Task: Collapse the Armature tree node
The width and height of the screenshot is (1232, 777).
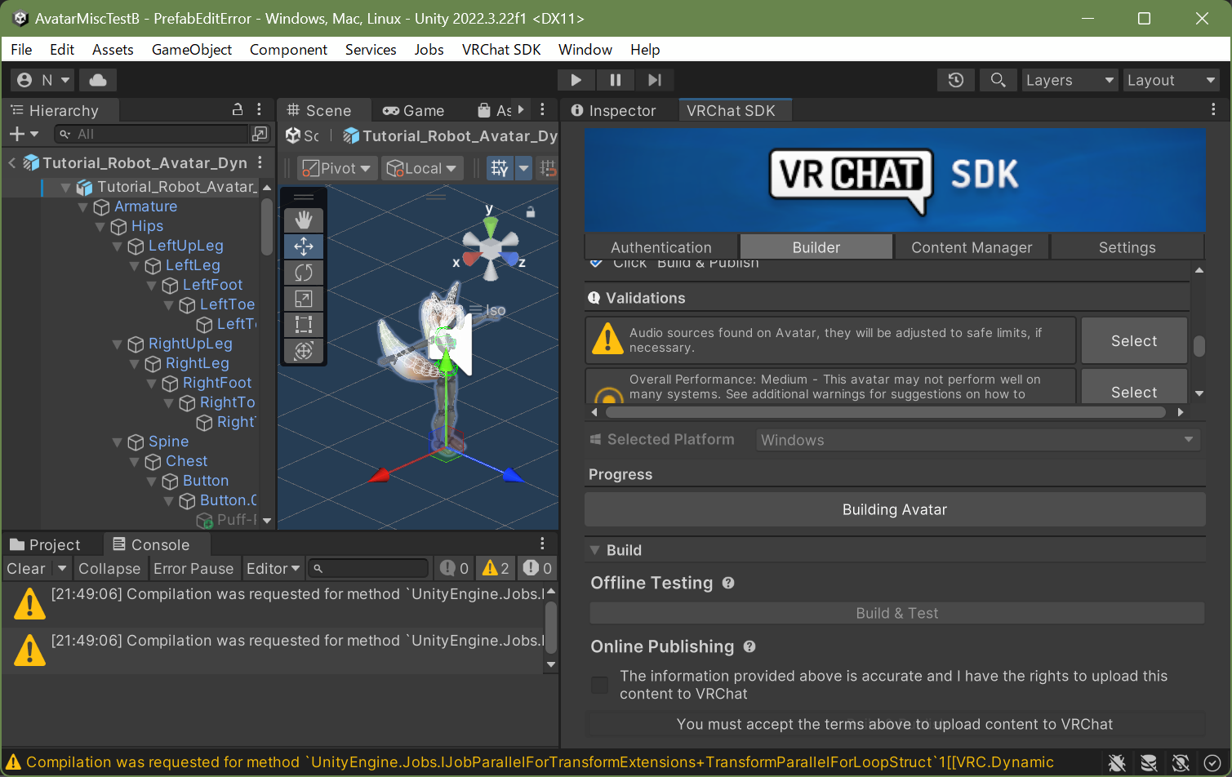Action: point(82,207)
